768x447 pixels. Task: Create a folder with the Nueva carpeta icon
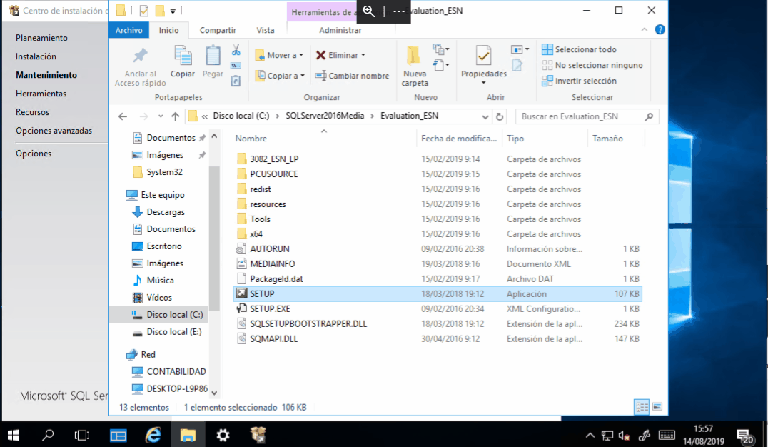[x=414, y=56]
